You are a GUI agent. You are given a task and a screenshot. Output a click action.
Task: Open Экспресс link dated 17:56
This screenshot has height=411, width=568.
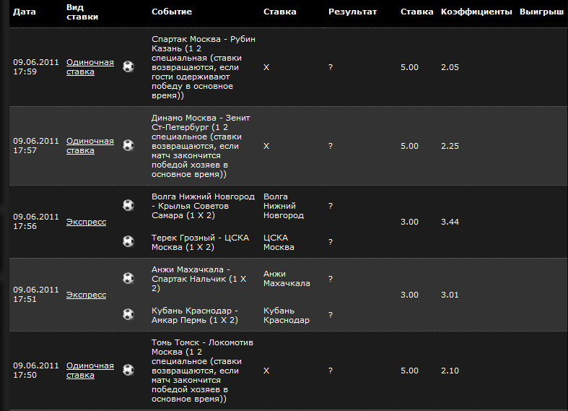(86, 222)
